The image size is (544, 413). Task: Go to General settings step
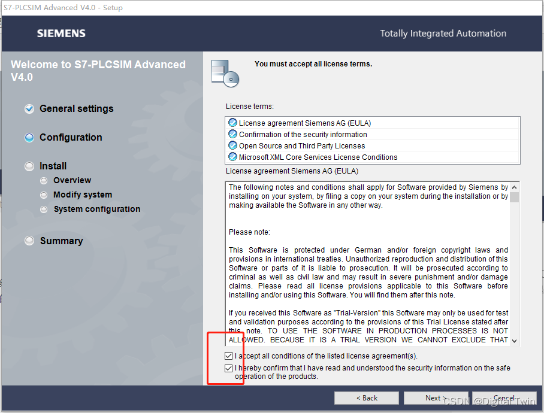pos(76,109)
